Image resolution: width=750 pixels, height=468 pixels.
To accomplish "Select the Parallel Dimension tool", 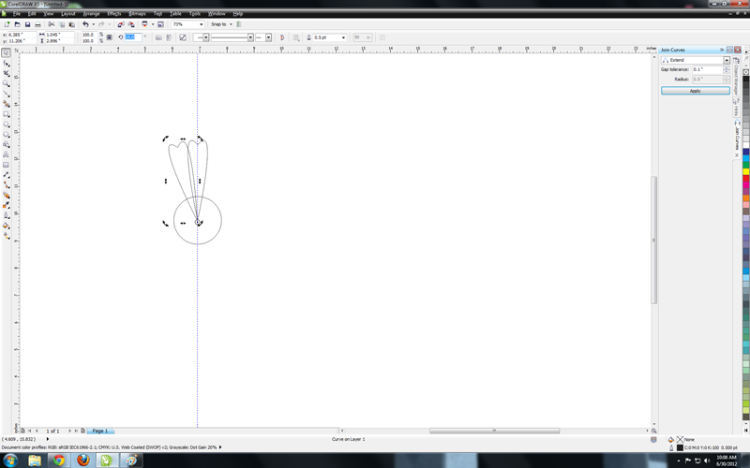I will [7, 175].
